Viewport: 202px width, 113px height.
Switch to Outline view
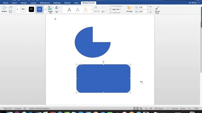146,109
